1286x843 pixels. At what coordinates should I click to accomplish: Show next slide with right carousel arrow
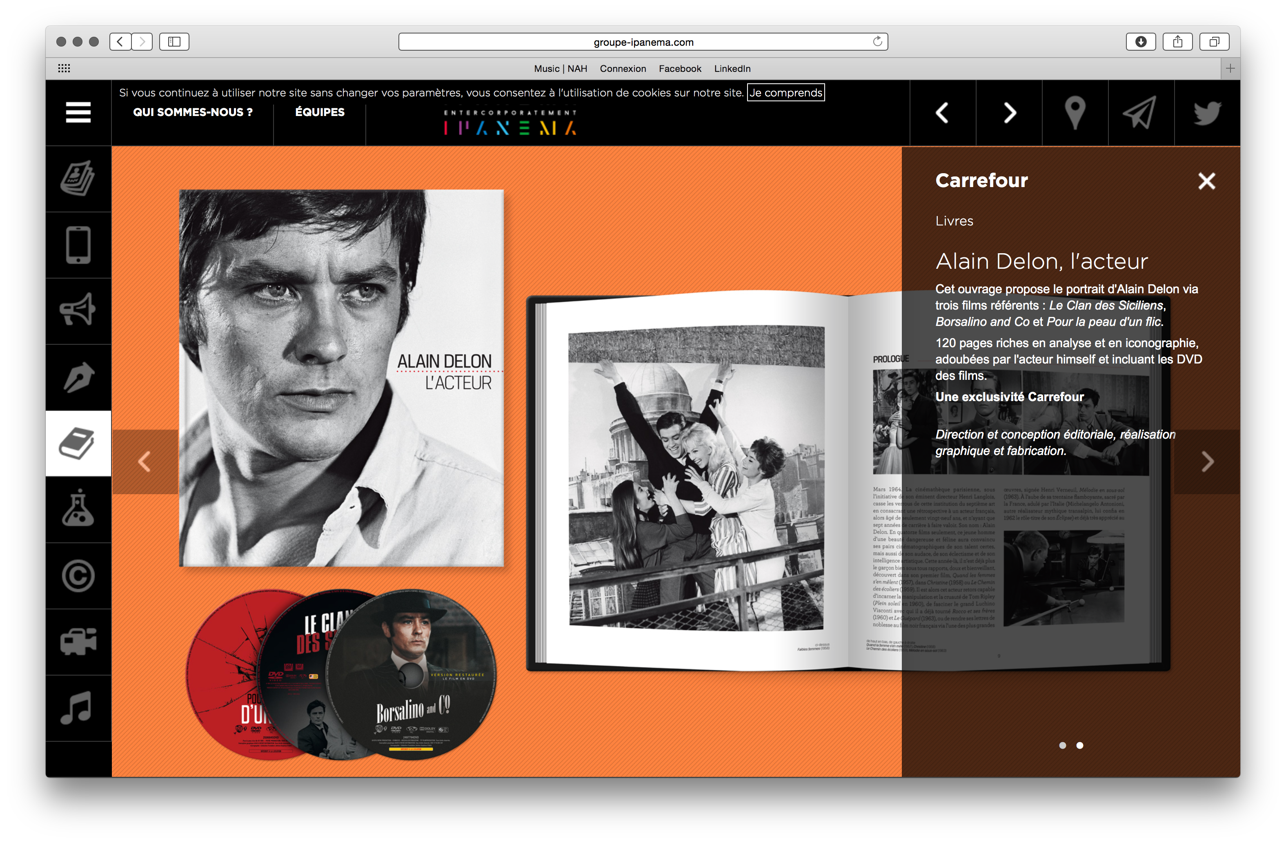click(x=1207, y=462)
